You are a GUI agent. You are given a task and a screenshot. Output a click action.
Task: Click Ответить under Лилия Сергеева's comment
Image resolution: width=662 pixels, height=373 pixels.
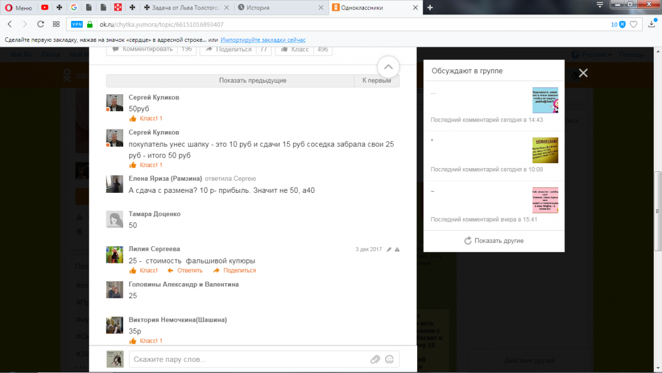coord(185,271)
